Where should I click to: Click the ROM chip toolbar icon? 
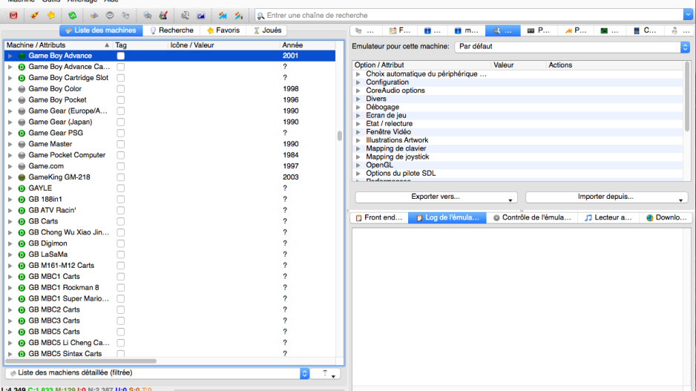pyautogui.click(x=93, y=16)
